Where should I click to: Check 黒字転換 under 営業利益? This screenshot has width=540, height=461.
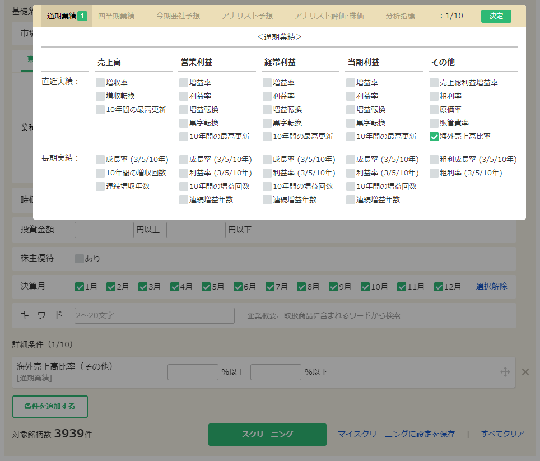(184, 123)
